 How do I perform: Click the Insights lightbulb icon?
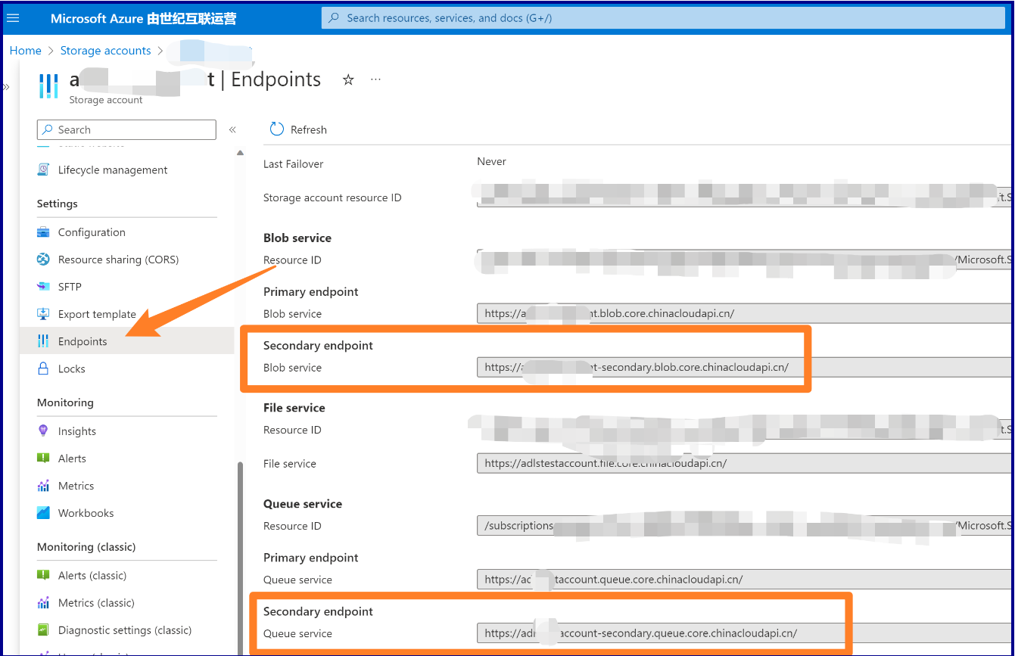pos(44,431)
